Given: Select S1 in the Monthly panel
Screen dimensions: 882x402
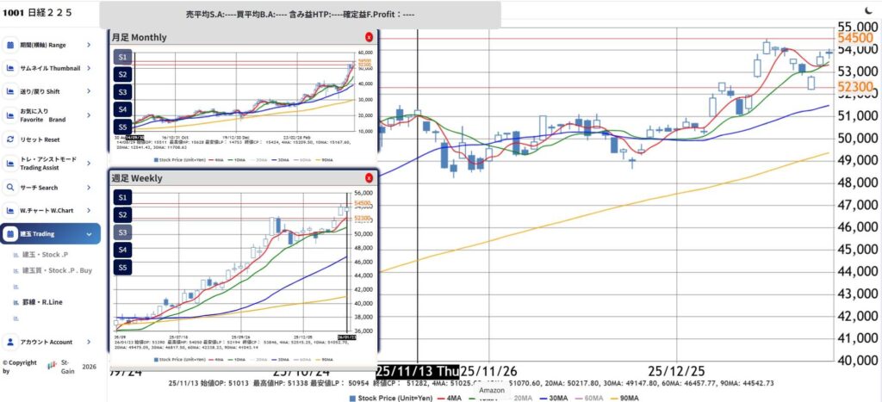Looking at the screenshot, I should [122, 57].
